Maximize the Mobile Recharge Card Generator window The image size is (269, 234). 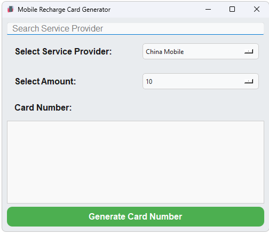click(232, 9)
